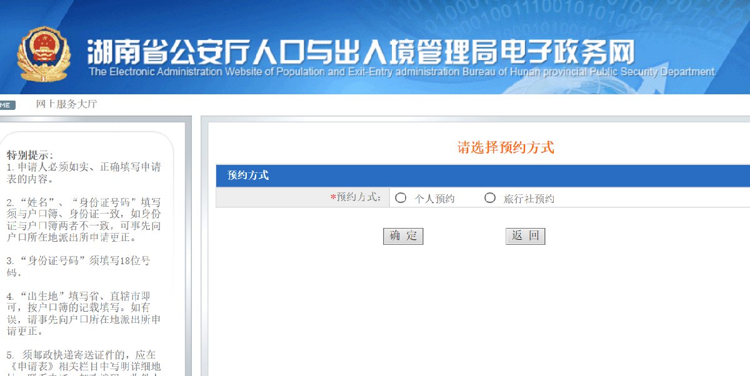Screen dimensions: 750x376
Task: Click the 返回 button
Action: pyautogui.click(x=525, y=236)
